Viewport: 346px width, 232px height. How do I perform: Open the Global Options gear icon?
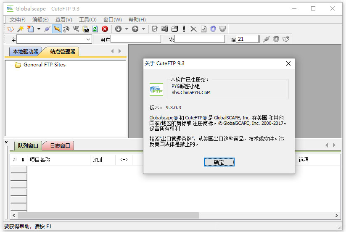coord(213,29)
